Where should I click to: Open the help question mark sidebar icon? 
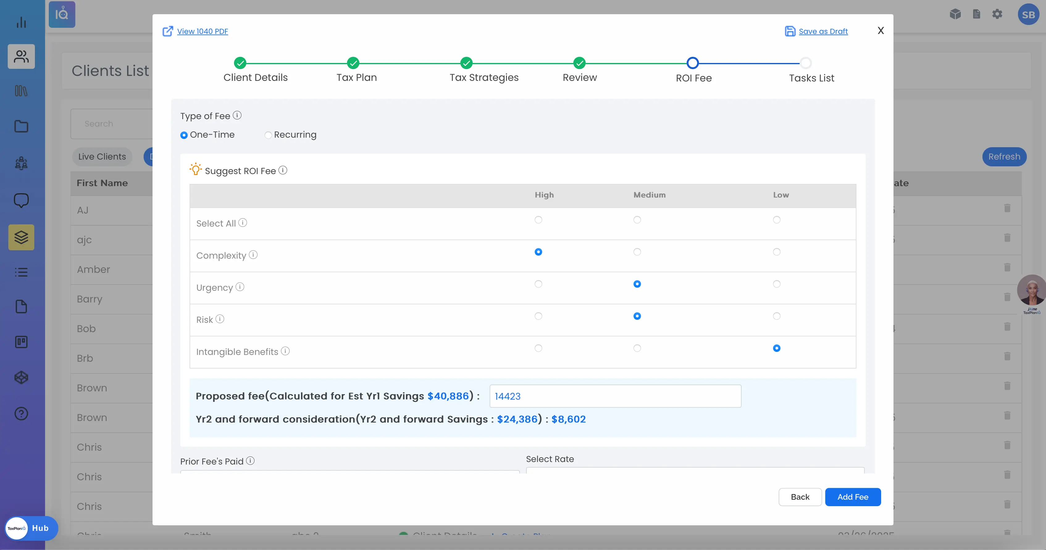21,414
